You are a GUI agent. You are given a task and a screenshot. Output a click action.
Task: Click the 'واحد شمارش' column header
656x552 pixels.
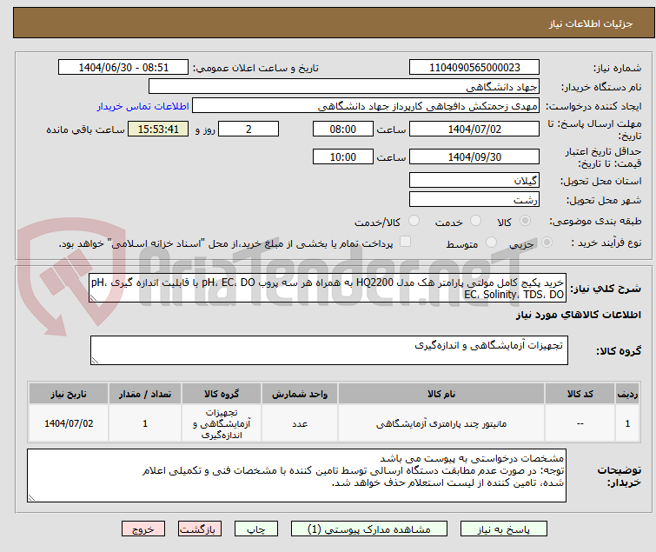pos(300,394)
